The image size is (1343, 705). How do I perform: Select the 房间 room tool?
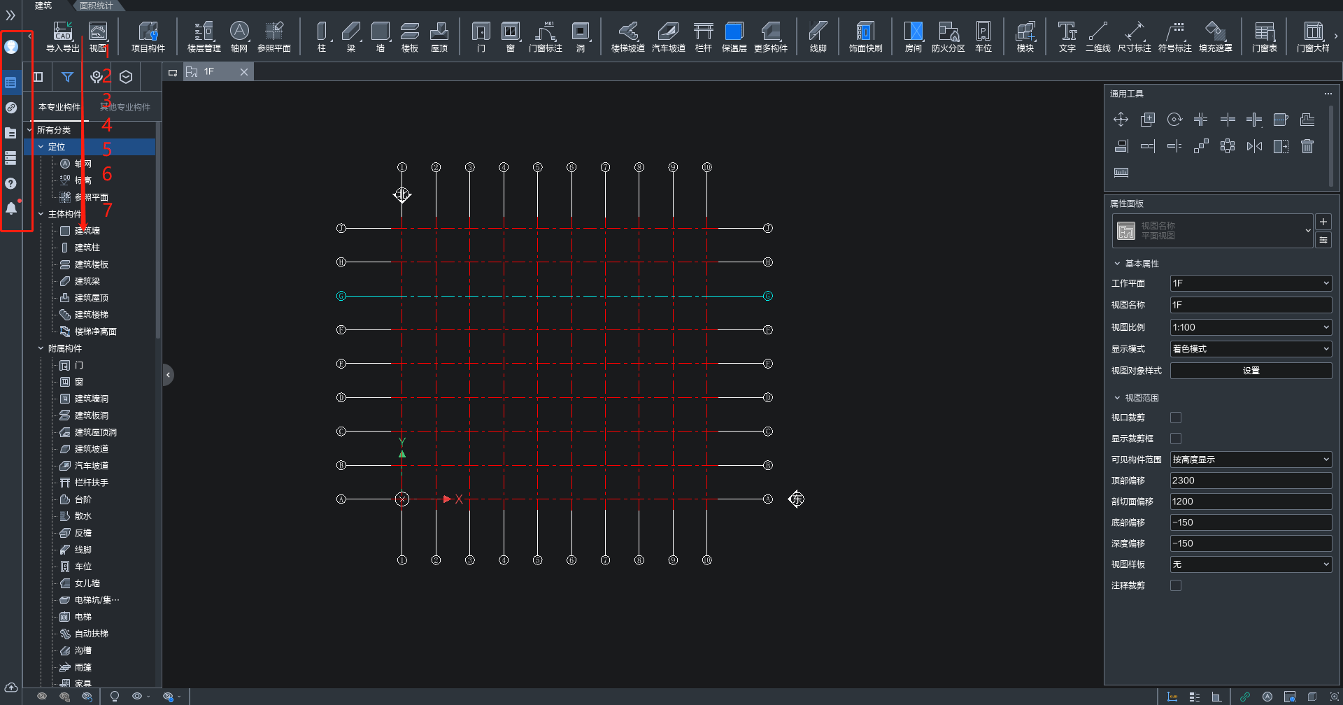click(914, 36)
